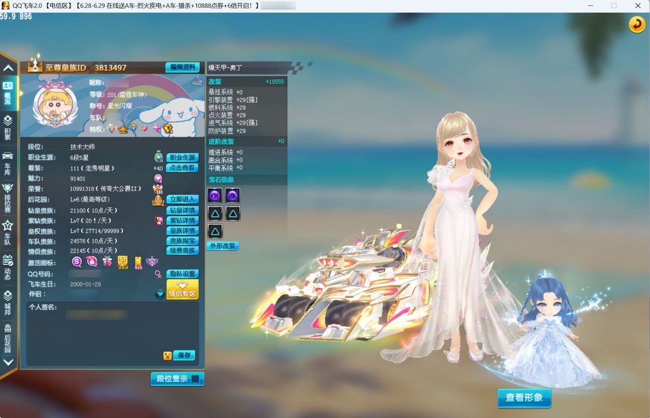Click the yellow return arrow icon
This screenshot has width=650, height=418.
[637, 25]
